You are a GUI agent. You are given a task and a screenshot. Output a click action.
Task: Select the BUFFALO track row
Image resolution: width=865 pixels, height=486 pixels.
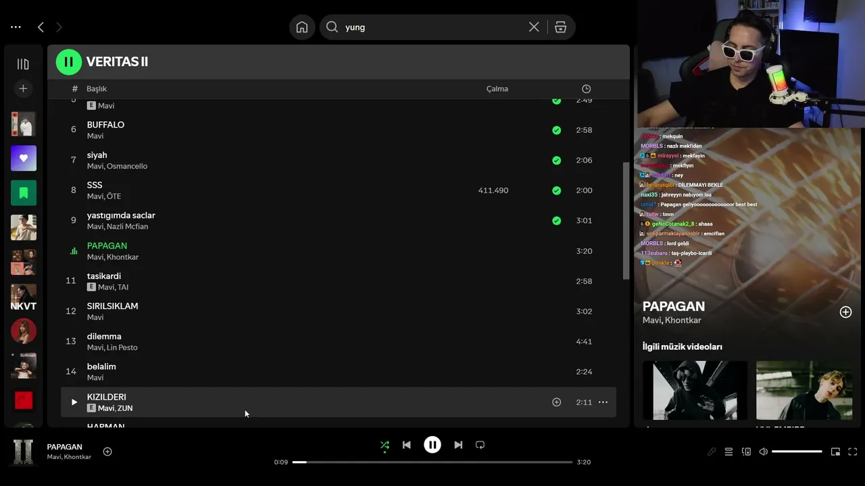339,130
